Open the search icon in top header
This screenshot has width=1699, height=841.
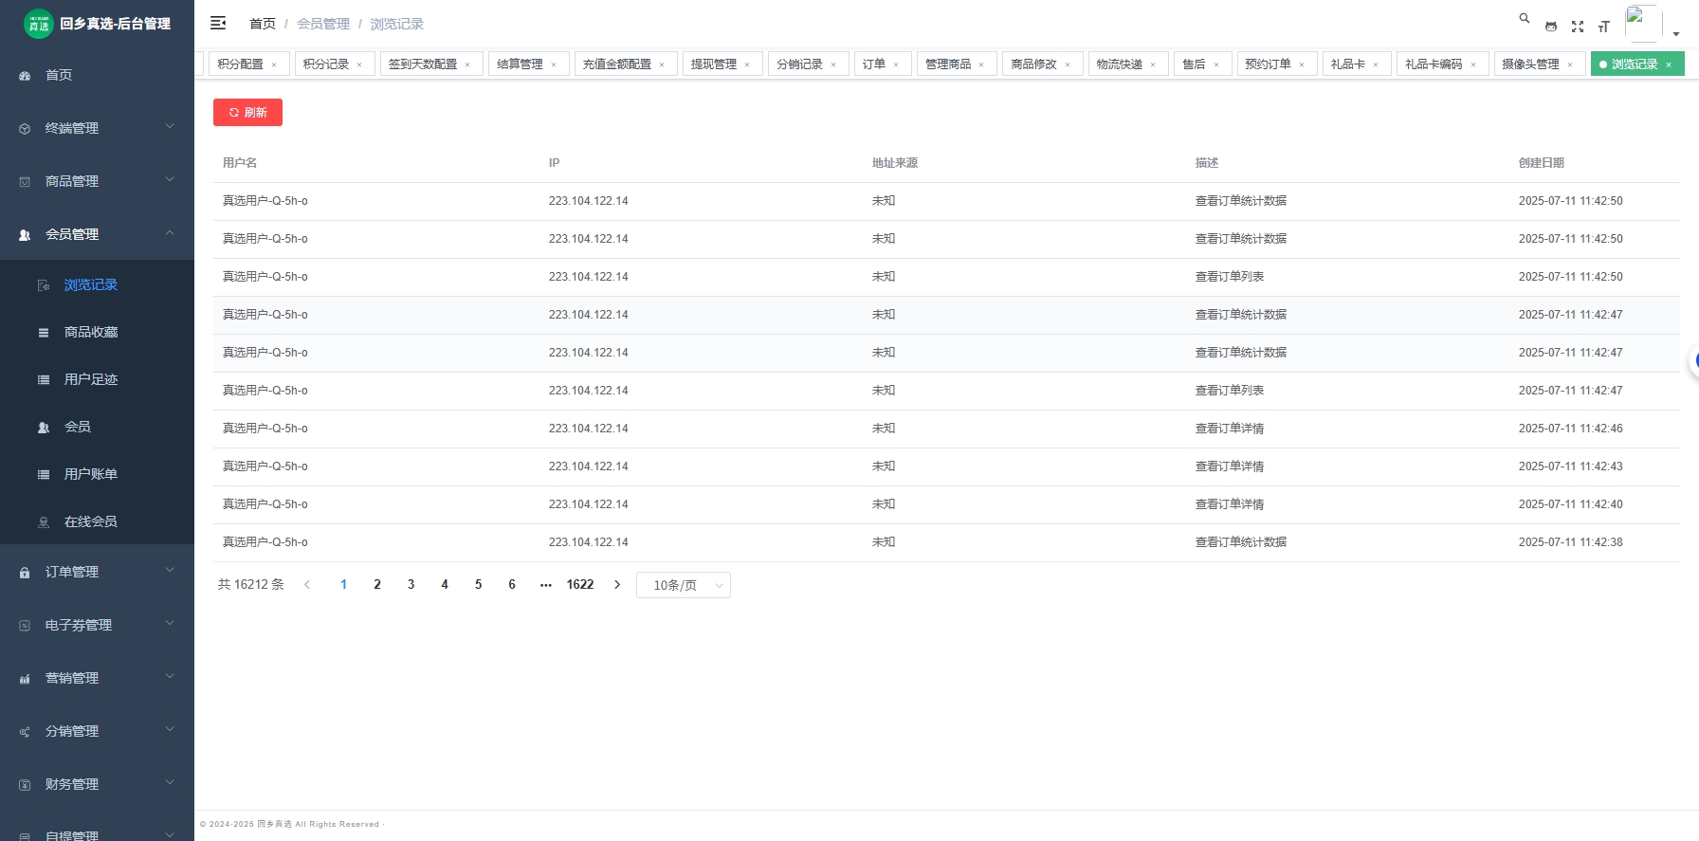[x=1525, y=18]
